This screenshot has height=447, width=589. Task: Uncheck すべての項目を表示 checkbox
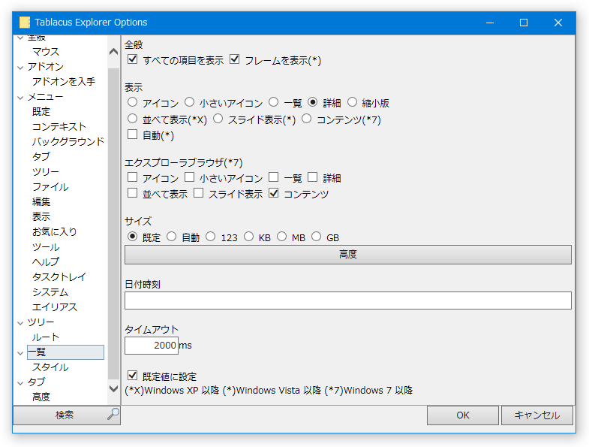pyautogui.click(x=132, y=59)
